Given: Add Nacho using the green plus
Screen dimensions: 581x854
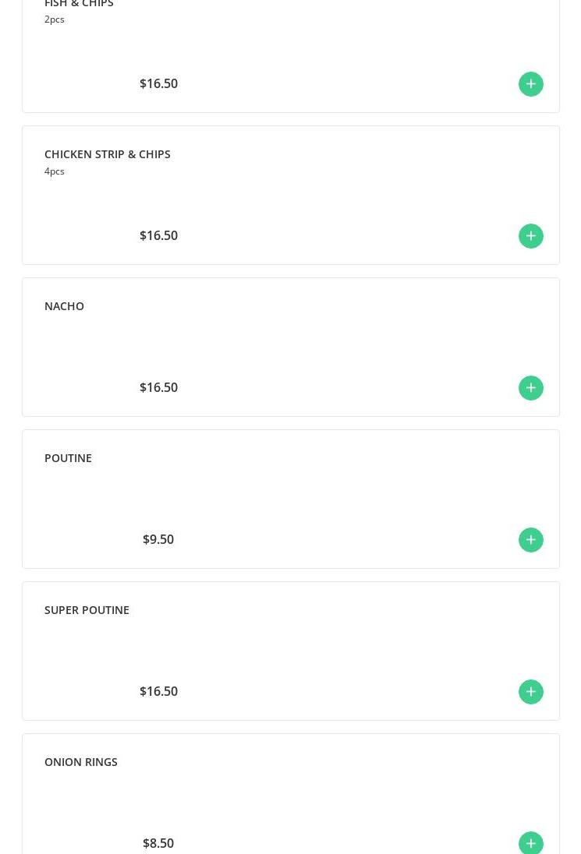Looking at the screenshot, I should point(530,388).
